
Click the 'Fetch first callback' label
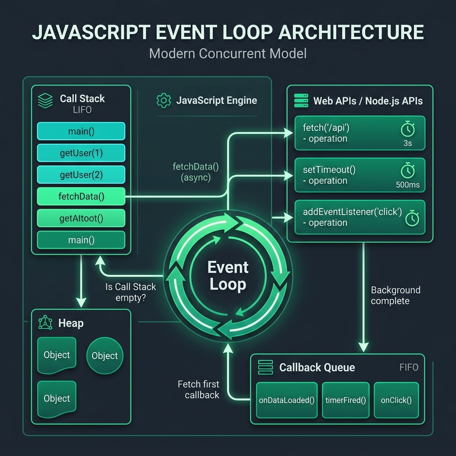tap(199, 390)
